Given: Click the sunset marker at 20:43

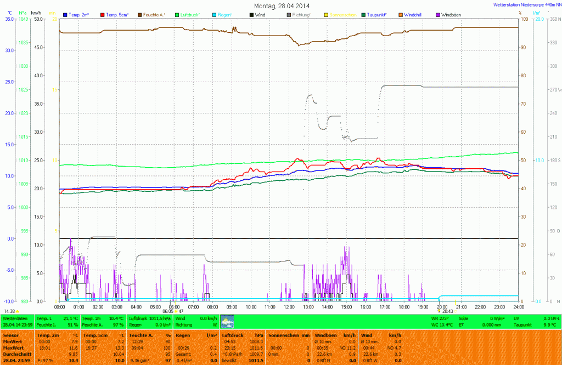Looking at the screenshot, I should [442, 311].
